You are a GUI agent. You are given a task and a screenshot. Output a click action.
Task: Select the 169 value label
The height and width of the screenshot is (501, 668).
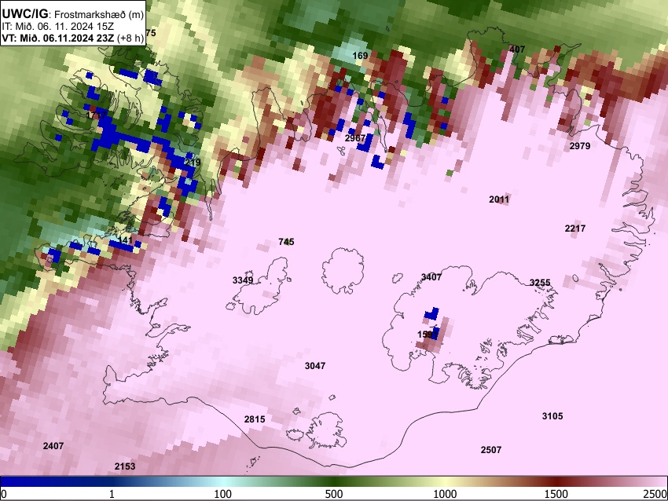(360, 56)
